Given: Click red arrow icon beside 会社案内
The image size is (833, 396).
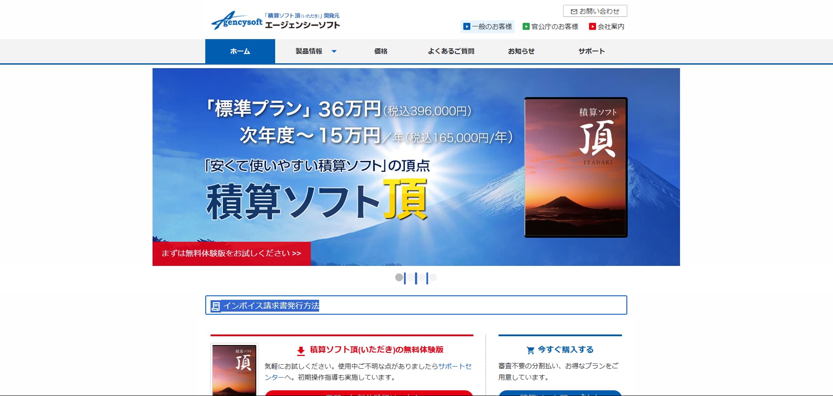Looking at the screenshot, I should click(x=592, y=26).
